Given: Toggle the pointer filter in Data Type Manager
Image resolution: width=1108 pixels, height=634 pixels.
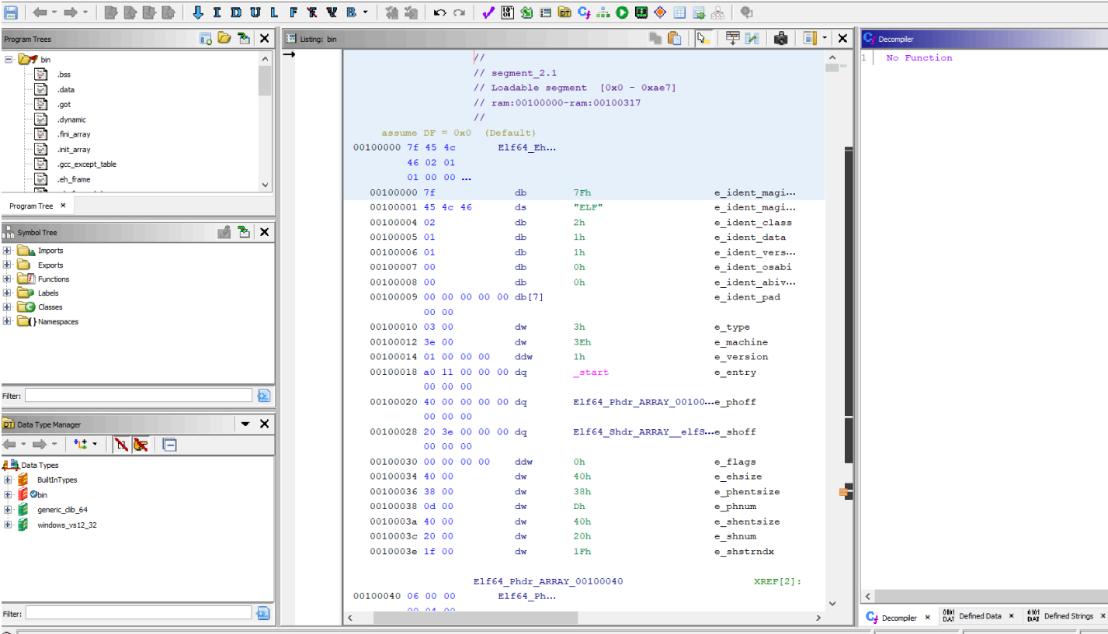Looking at the screenshot, I should click(x=141, y=445).
